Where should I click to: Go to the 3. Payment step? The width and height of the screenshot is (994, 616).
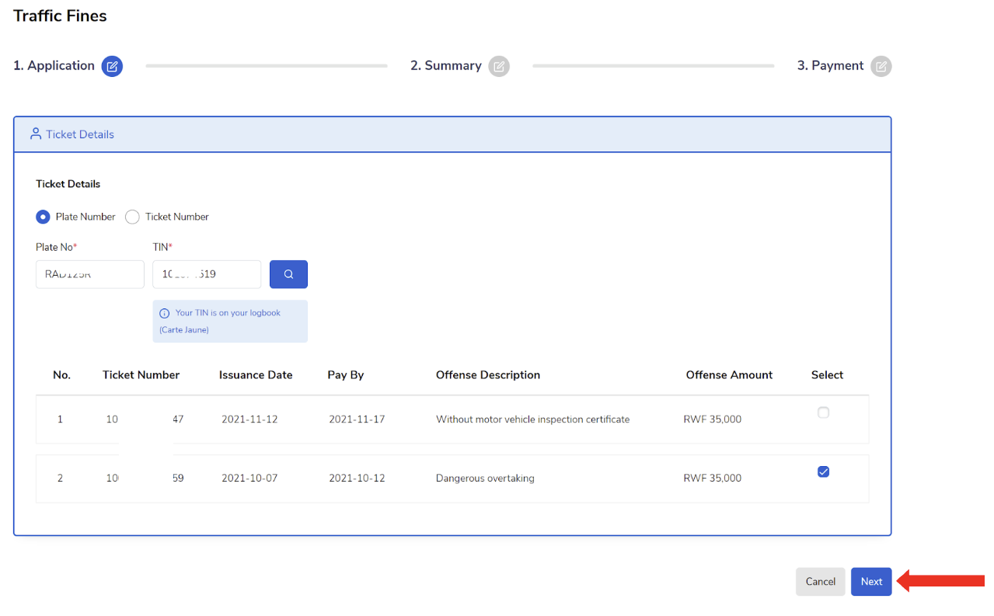point(831,66)
